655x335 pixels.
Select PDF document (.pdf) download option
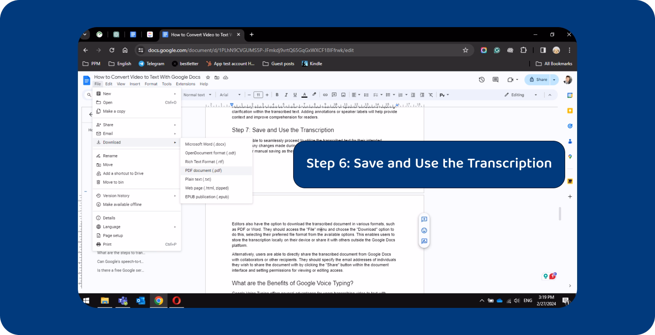(x=216, y=171)
